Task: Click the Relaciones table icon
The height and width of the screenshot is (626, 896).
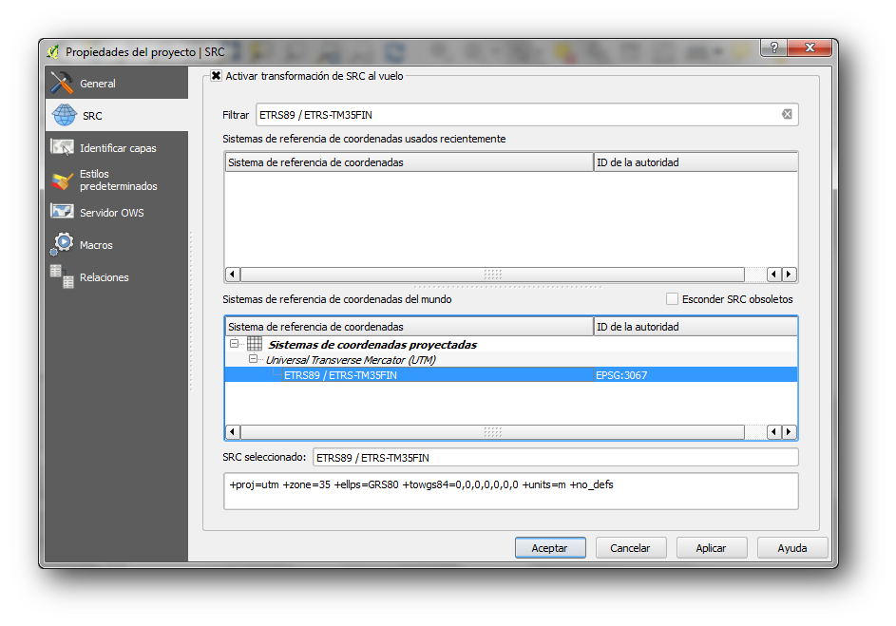Action: [62, 276]
